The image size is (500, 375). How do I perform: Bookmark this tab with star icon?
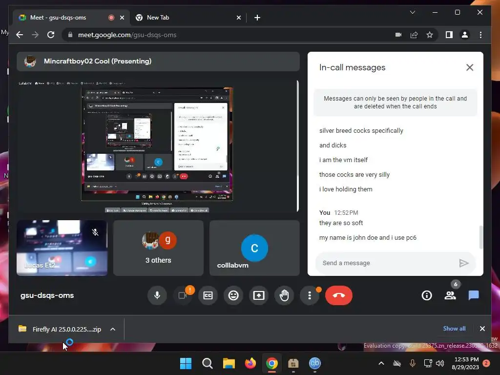point(430,35)
